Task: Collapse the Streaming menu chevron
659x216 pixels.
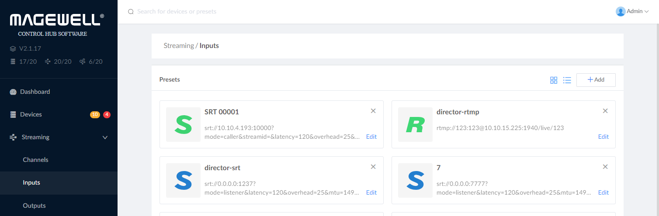Action: coord(105,137)
